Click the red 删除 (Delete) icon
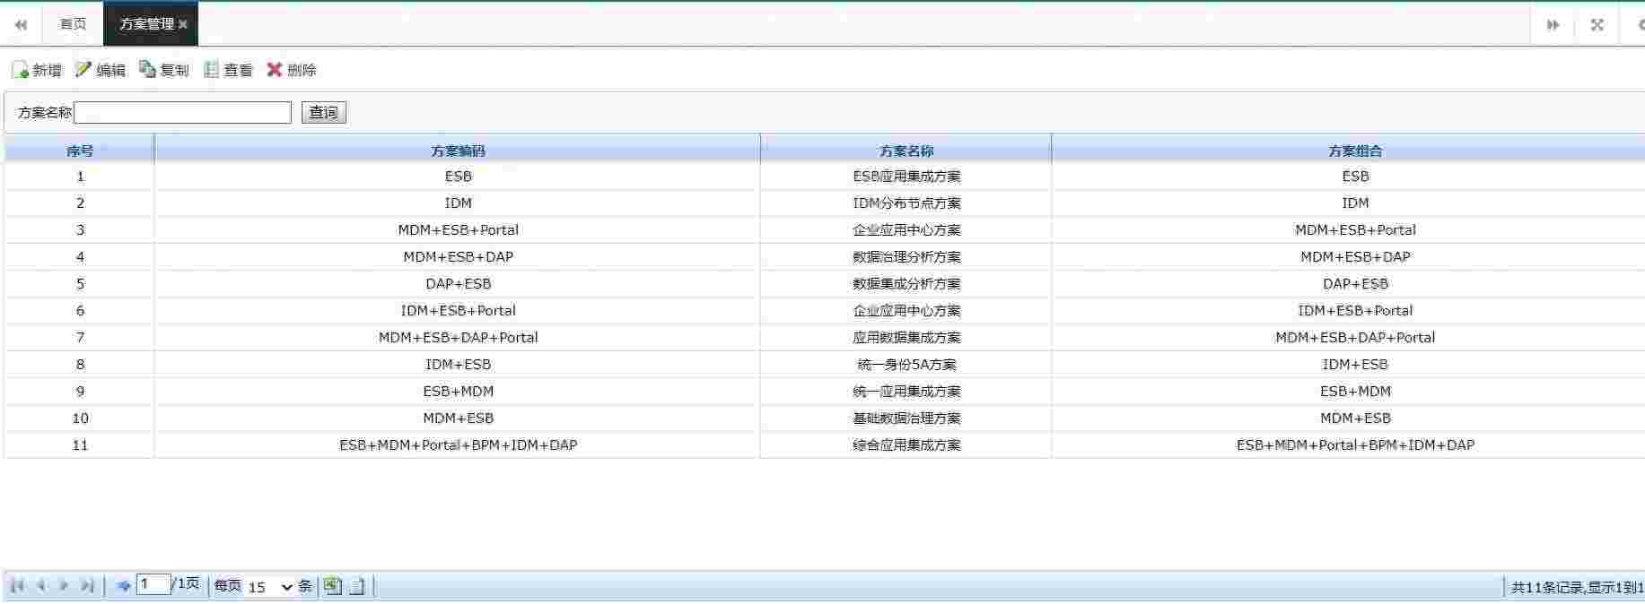The height and width of the screenshot is (604, 1645). tap(275, 70)
